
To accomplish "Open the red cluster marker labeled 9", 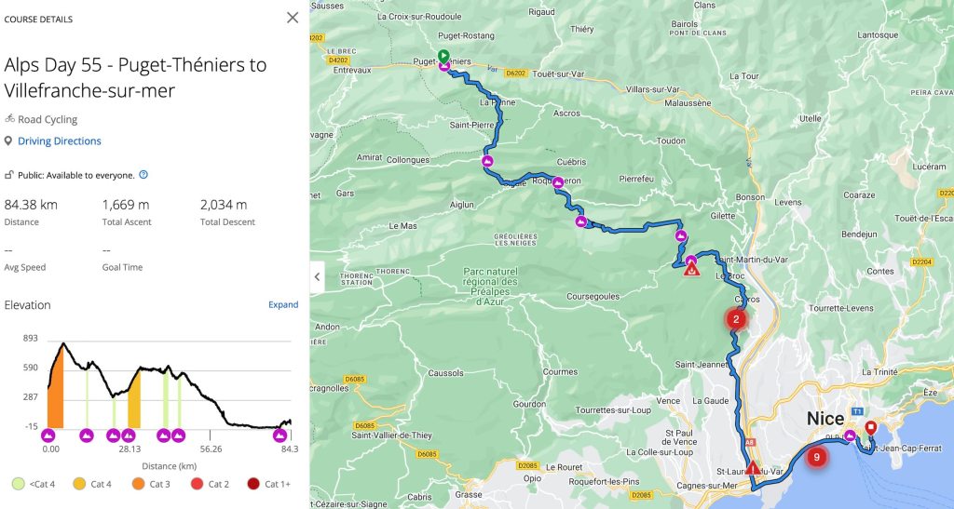I will (817, 457).
